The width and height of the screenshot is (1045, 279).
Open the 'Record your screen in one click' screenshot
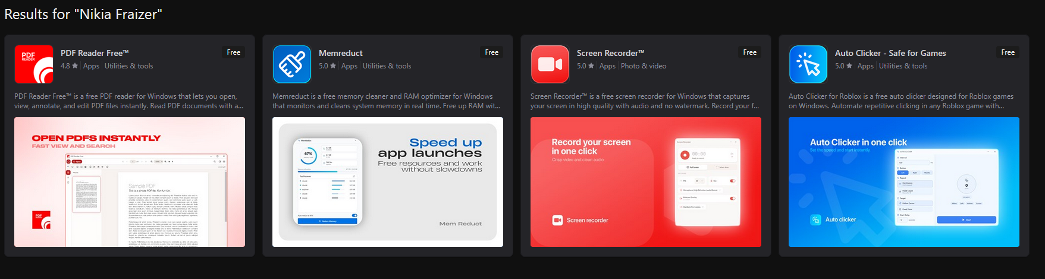coord(646,182)
